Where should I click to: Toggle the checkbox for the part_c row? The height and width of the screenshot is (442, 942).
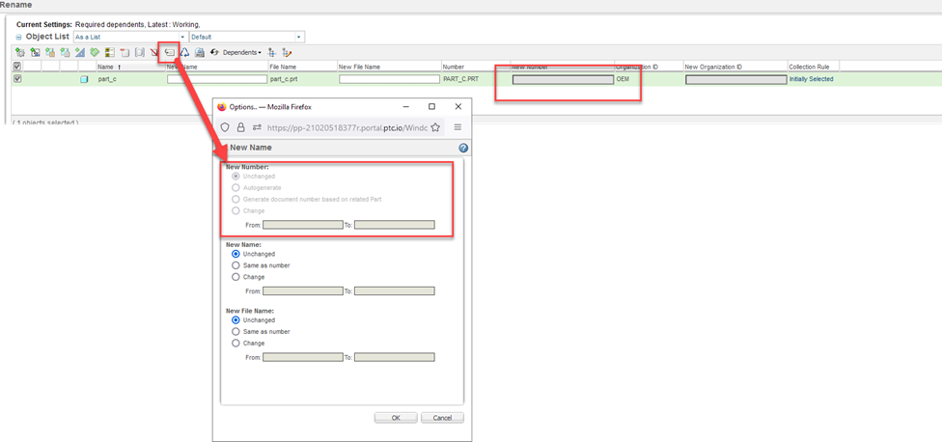pos(16,79)
